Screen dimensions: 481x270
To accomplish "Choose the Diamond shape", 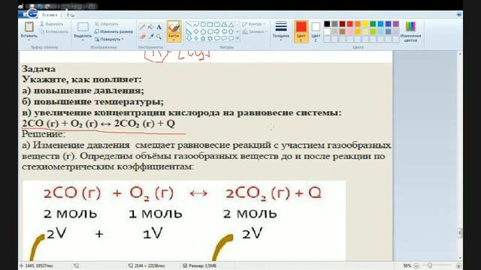I will tap(196, 31).
